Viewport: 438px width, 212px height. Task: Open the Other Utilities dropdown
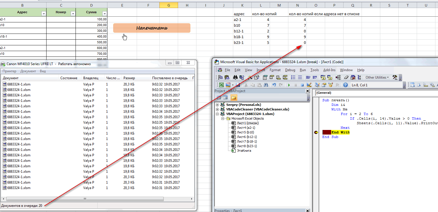click(377, 77)
